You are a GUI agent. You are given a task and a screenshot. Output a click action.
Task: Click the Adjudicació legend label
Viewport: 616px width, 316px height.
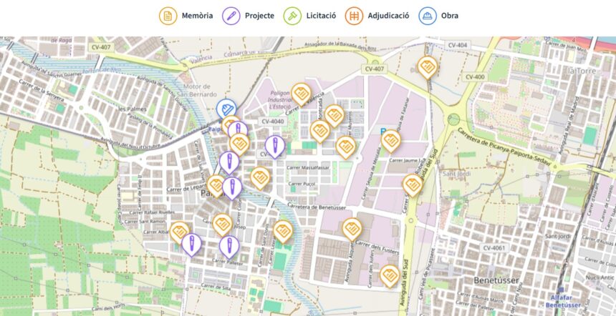tap(388, 15)
